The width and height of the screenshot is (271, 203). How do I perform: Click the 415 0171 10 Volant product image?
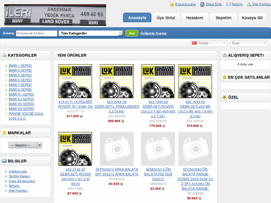[x=75, y=81]
